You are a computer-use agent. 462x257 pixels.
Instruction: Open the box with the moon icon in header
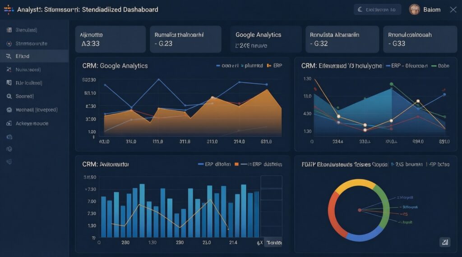[x=378, y=9]
